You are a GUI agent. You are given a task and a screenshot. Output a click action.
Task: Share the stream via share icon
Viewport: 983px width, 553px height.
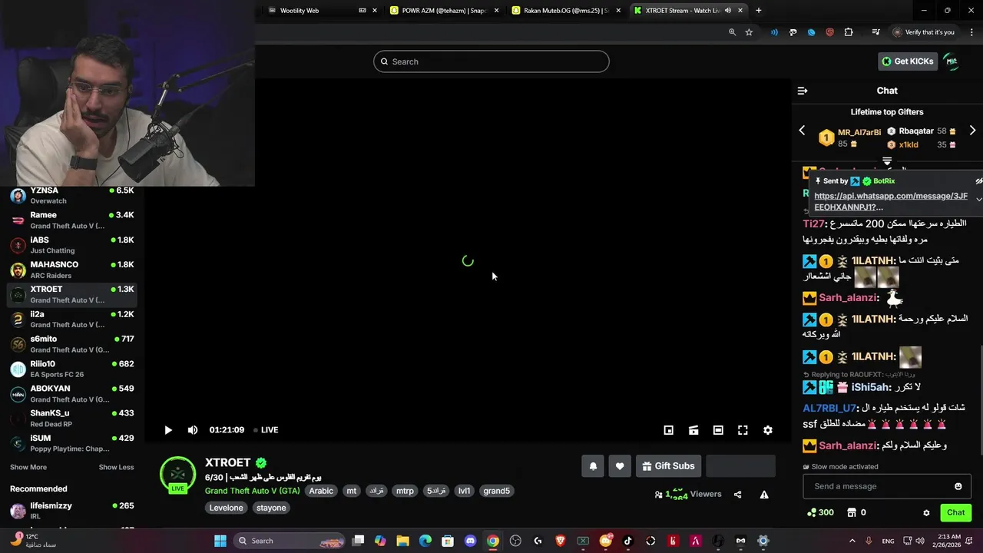coord(737,495)
